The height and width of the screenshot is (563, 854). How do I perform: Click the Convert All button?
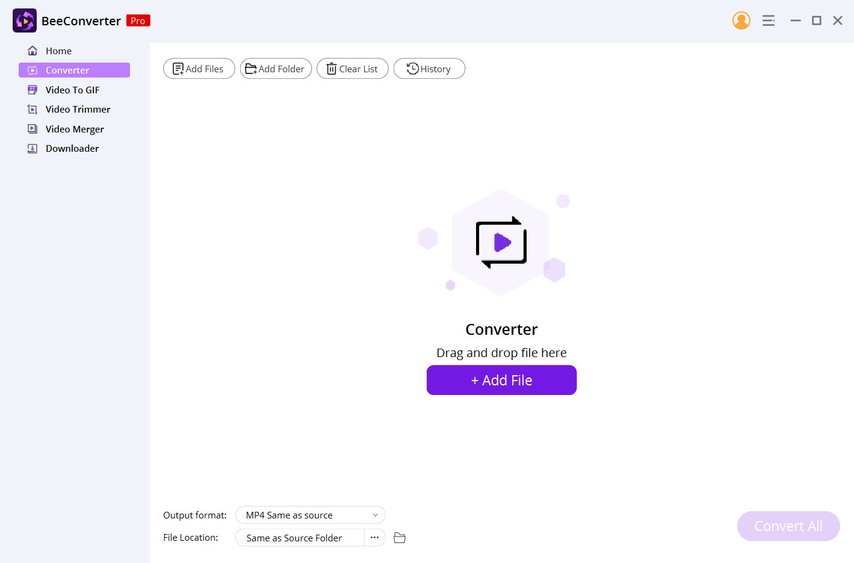coord(788,526)
